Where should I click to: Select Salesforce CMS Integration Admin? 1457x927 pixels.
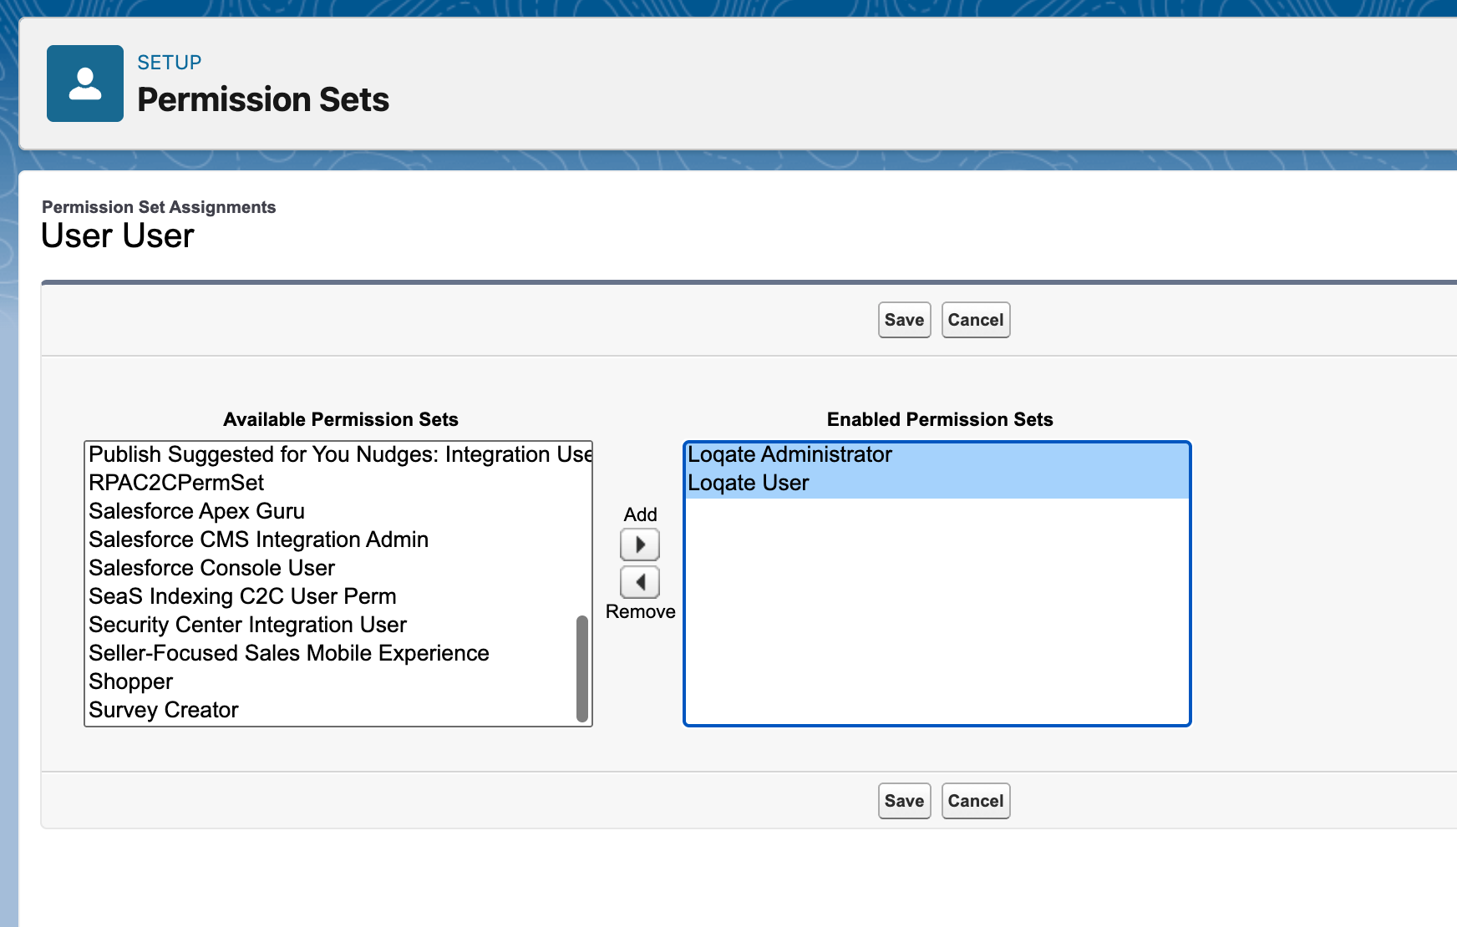332,539
